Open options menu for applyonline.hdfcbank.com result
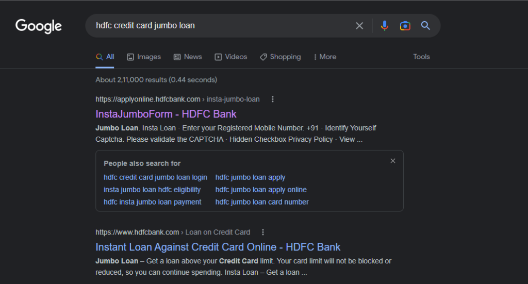 pyautogui.click(x=273, y=99)
